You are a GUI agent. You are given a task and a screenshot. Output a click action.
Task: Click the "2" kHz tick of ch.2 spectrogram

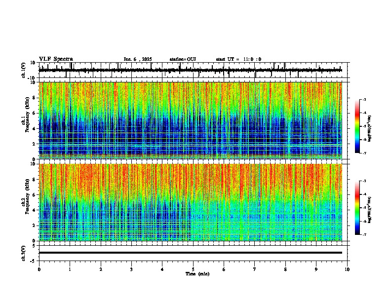point(35,226)
